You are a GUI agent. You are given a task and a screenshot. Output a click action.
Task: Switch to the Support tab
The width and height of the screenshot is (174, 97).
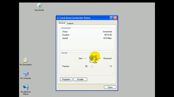70,23
